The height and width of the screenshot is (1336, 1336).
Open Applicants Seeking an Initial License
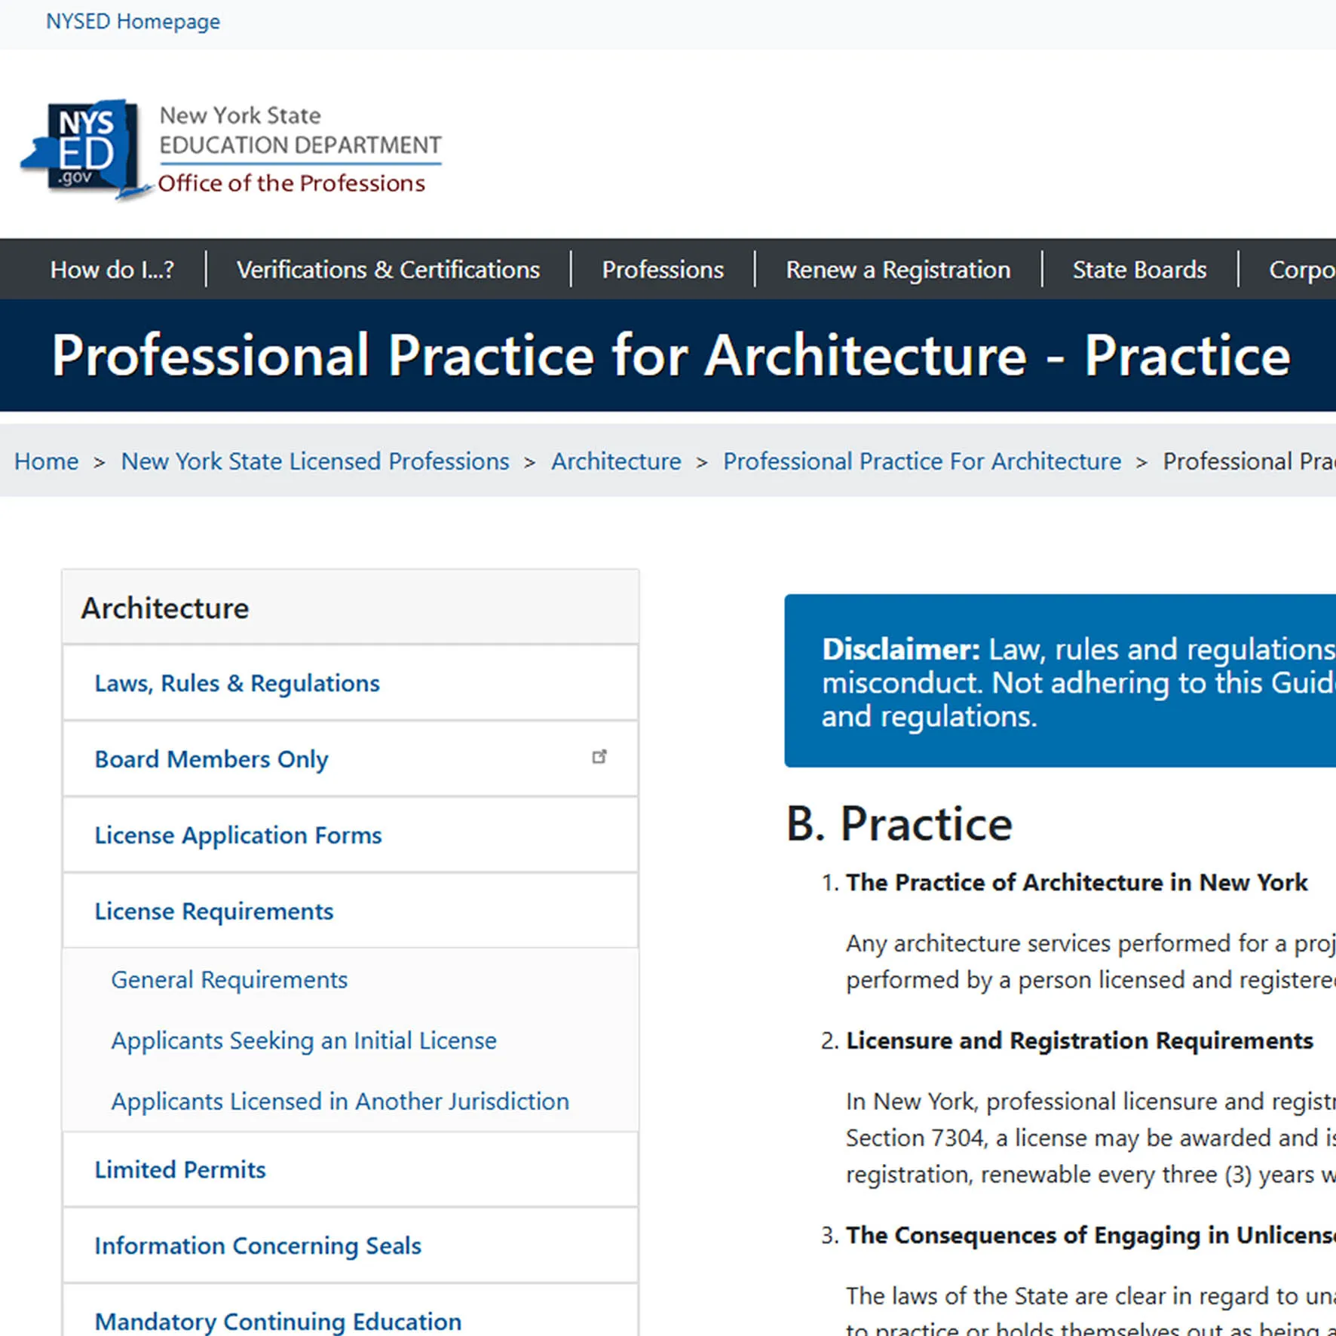pyautogui.click(x=304, y=1040)
